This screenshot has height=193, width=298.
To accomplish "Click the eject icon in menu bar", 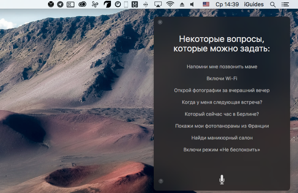I will [x=182, y=4].
